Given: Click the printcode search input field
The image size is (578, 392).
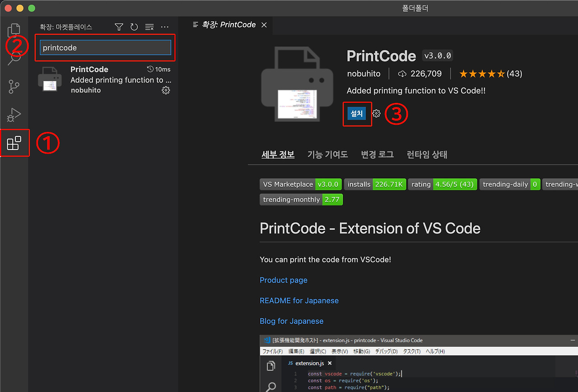Looking at the screenshot, I should (x=105, y=47).
